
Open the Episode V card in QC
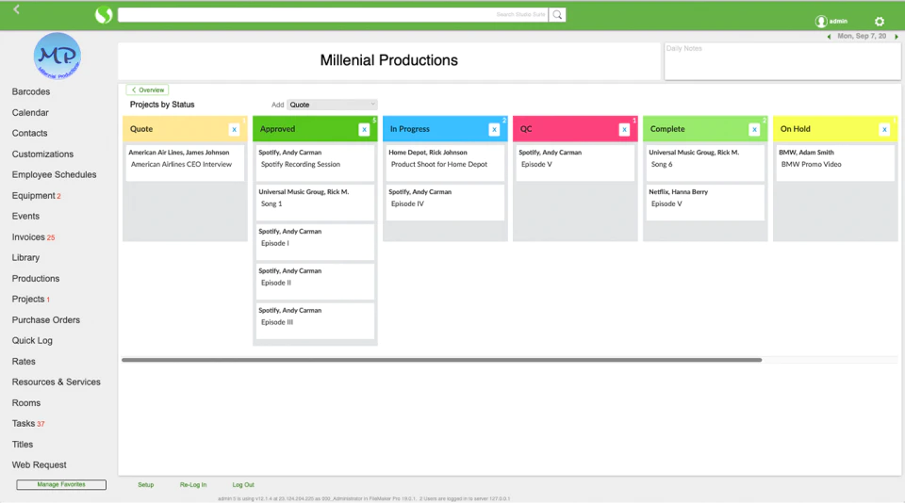(575, 163)
